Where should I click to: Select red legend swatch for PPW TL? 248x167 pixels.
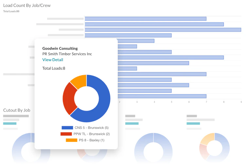pos(66,134)
